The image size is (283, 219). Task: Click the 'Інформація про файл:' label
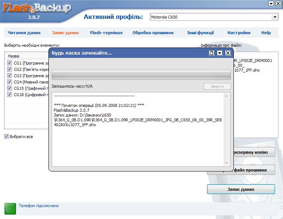[221, 45]
